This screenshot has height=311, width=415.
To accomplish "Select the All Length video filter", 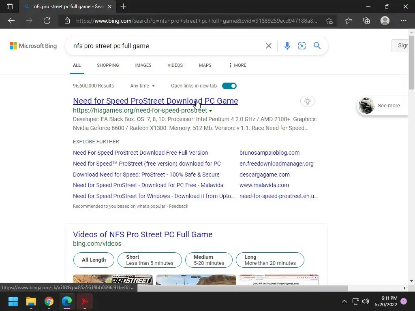I will [x=94, y=260].
